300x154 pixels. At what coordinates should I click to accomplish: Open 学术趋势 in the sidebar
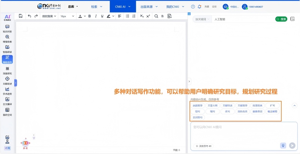click(x=7, y=91)
